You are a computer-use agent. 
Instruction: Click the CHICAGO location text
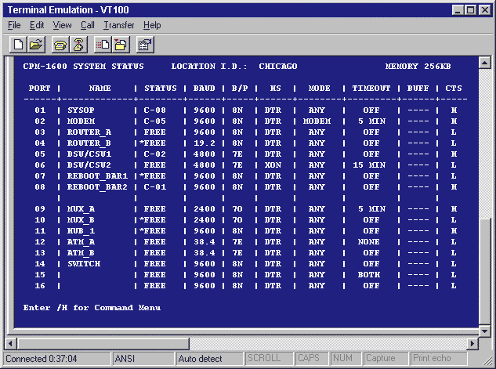[278, 66]
